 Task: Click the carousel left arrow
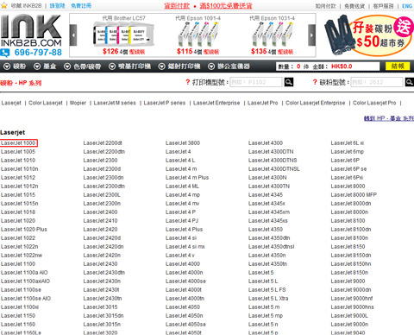tap(73, 35)
